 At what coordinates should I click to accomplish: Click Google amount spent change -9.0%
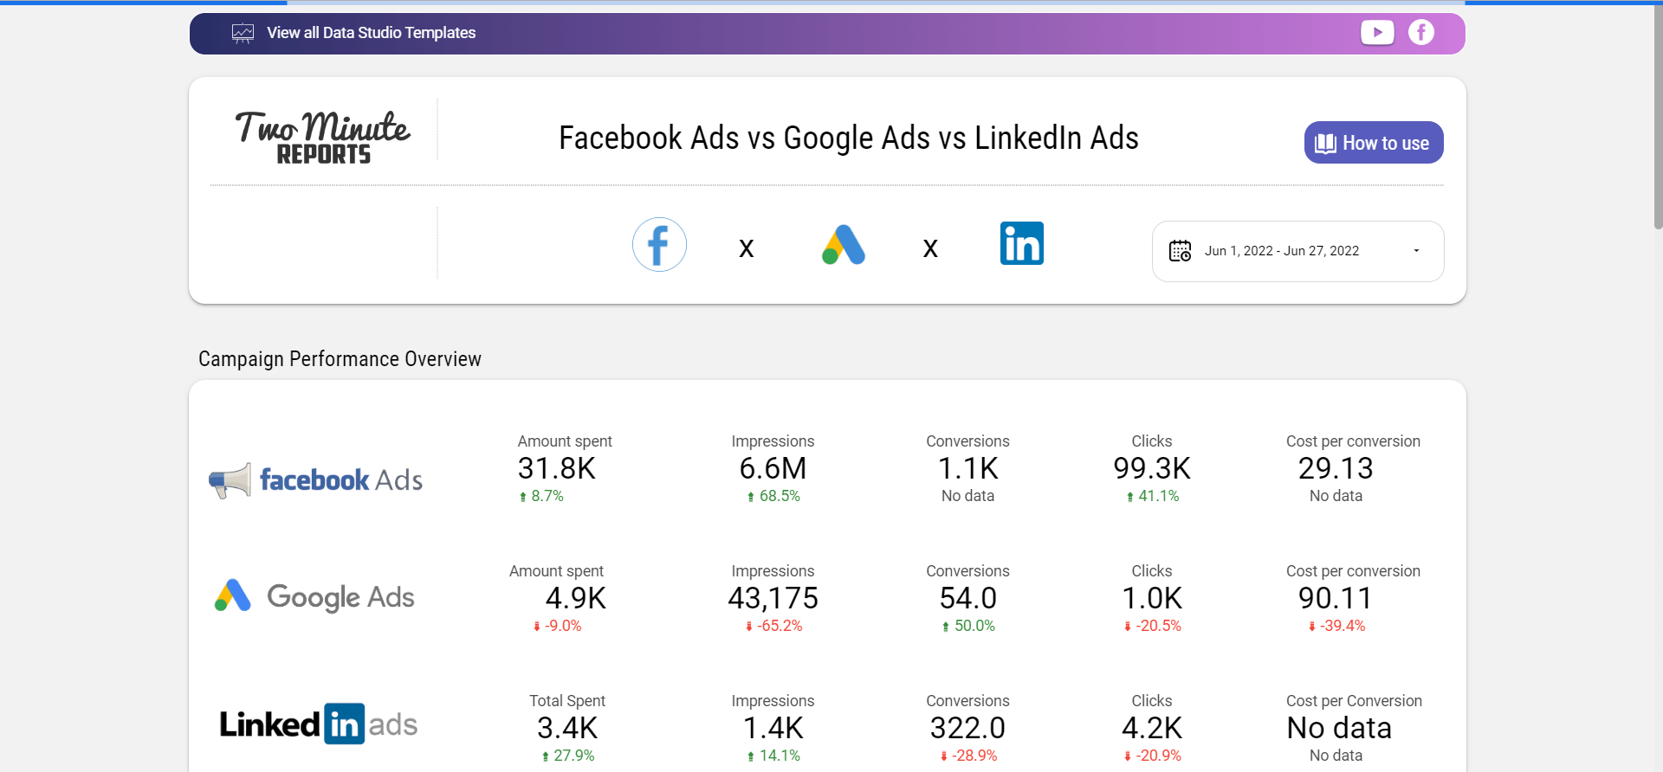[x=557, y=626]
